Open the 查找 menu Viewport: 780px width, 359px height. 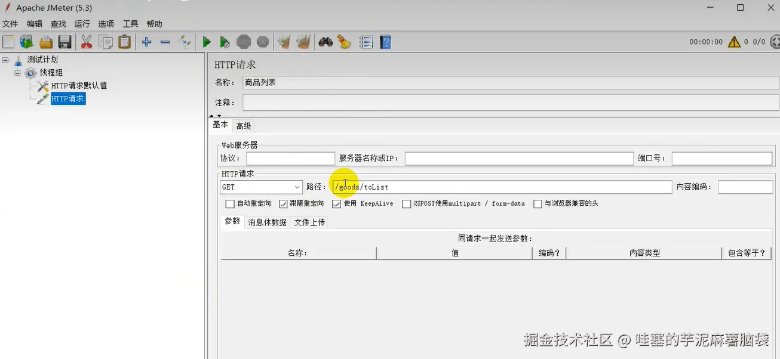[x=59, y=24]
